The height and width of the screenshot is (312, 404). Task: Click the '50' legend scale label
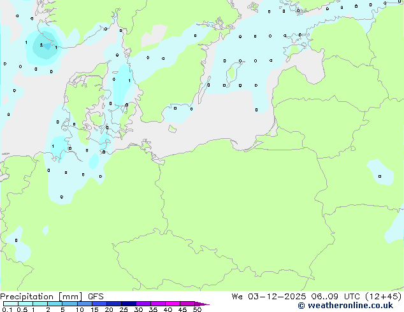tap(197, 309)
